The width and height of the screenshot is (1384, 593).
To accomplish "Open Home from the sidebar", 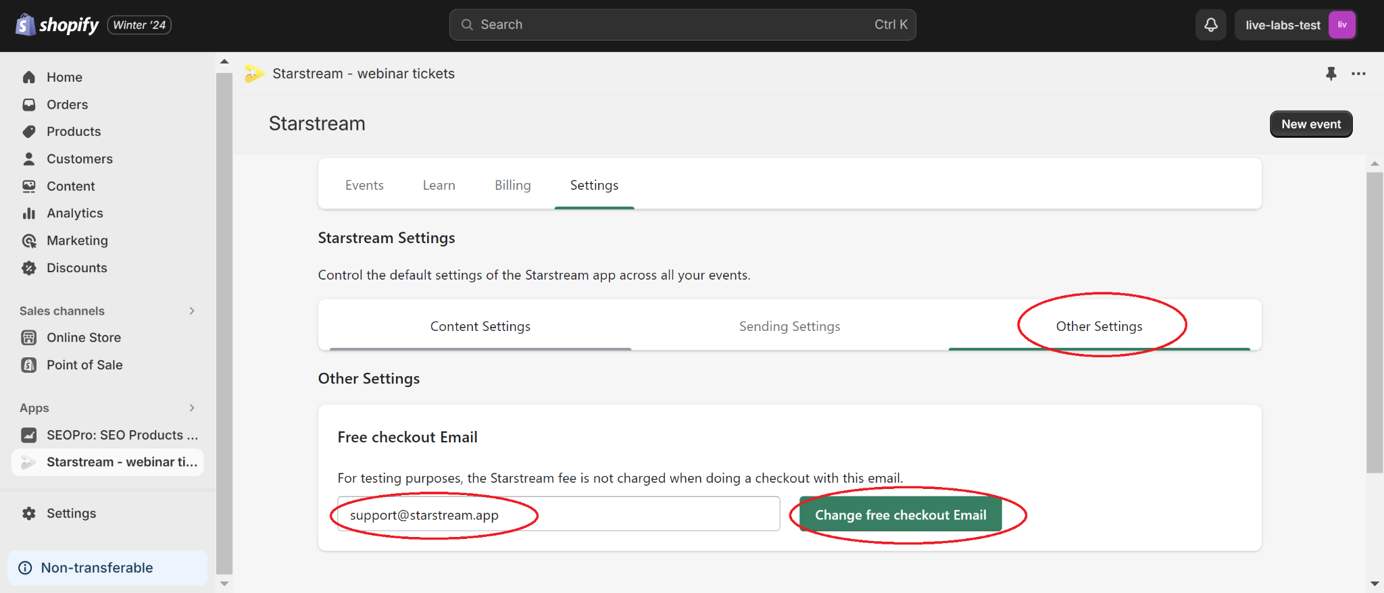I will pyautogui.click(x=64, y=78).
